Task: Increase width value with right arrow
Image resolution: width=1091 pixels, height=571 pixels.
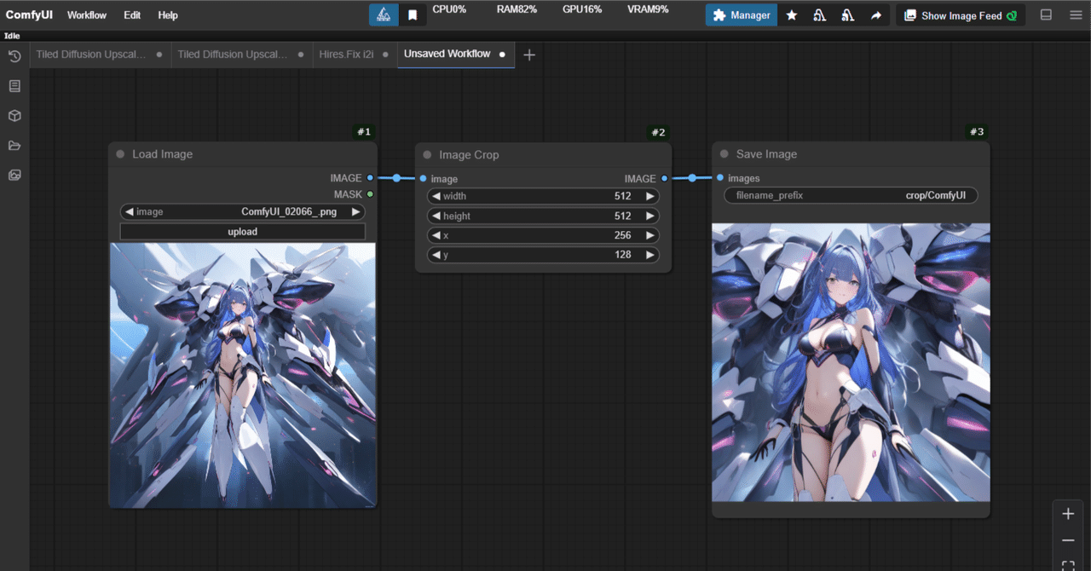Action: point(650,196)
